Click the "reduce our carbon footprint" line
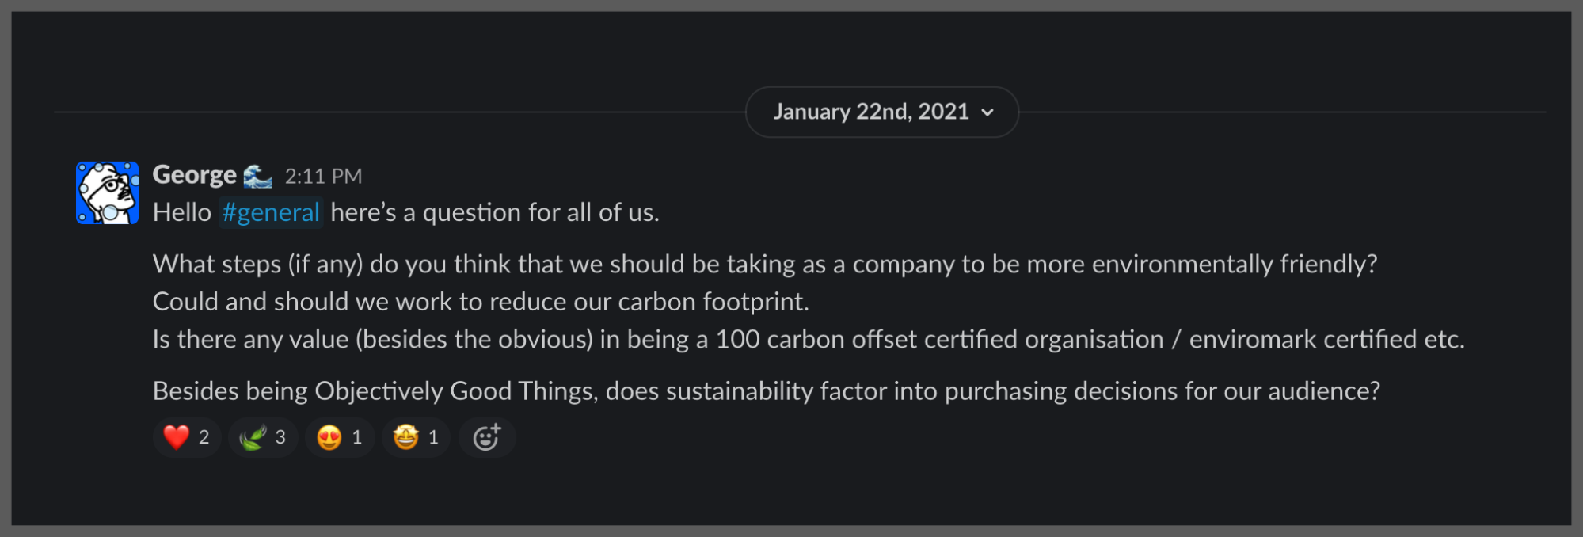 [x=480, y=302]
